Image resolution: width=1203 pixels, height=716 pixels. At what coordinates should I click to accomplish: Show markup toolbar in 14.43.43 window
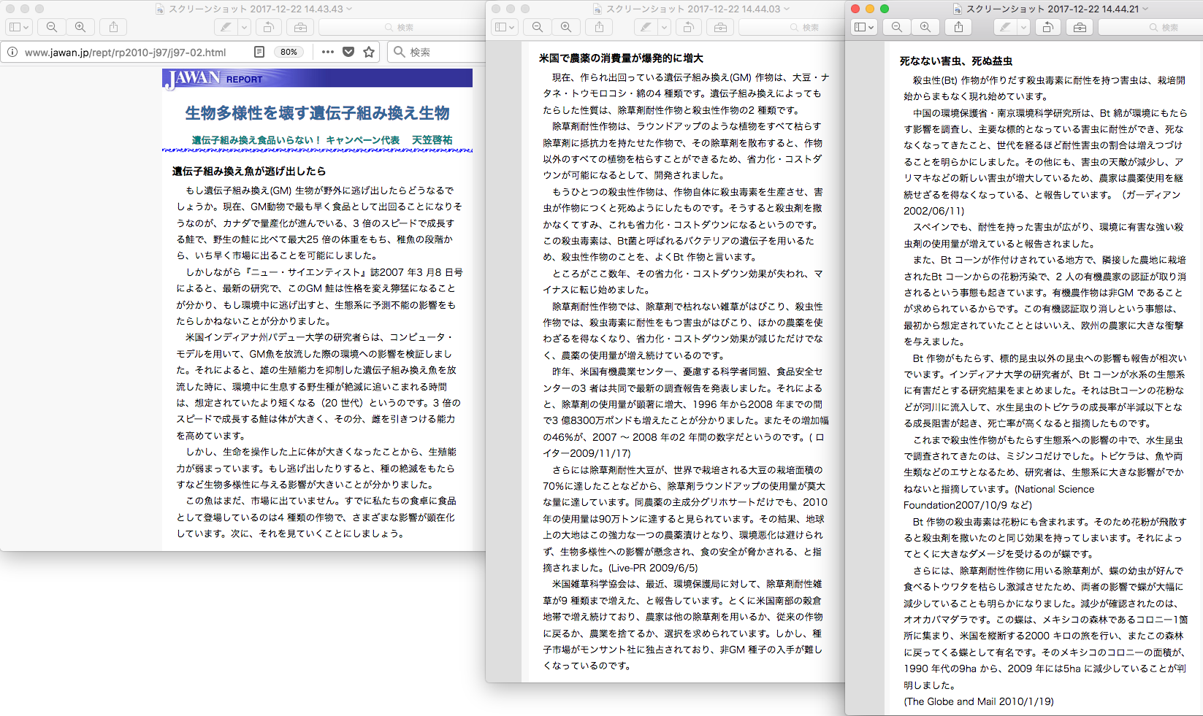tap(300, 27)
